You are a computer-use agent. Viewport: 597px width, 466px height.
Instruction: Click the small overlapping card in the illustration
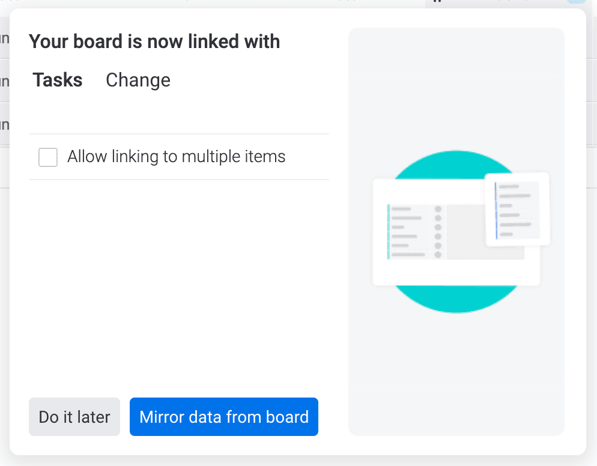(x=518, y=210)
